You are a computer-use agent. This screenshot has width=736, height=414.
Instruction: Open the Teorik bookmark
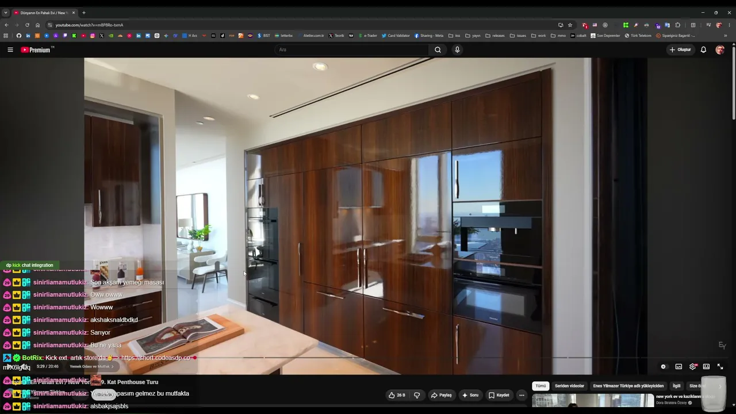pos(336,36)
